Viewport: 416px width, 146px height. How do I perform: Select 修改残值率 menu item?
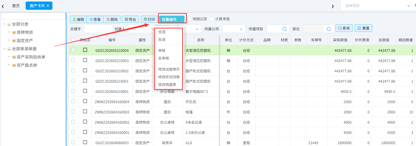tap(167, 85)
